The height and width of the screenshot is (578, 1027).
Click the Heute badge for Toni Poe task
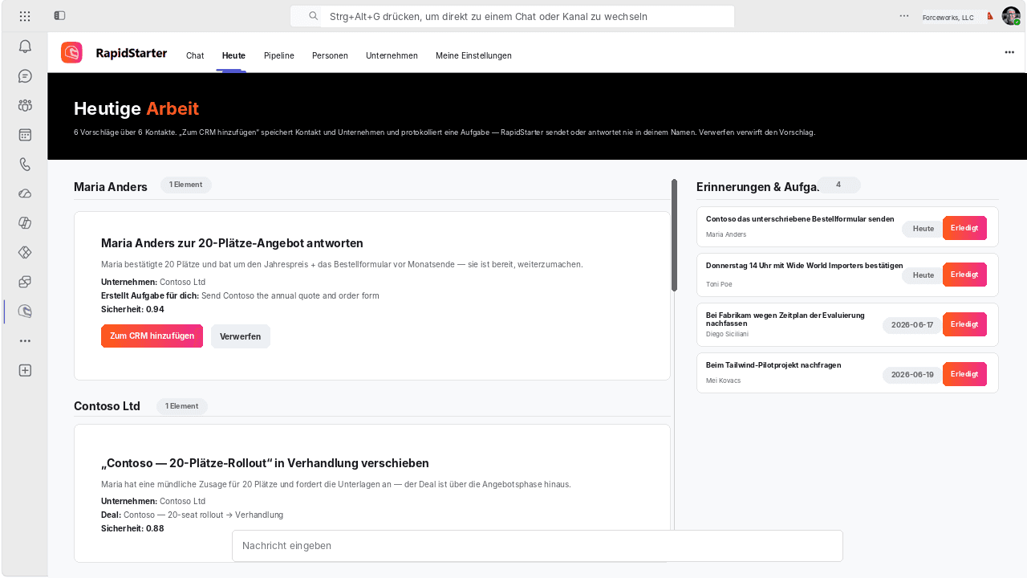point(923,275)
